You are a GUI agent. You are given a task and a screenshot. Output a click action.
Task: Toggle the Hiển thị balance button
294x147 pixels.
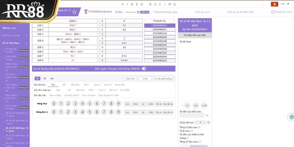pyautogui.click(x=145, y=12)
